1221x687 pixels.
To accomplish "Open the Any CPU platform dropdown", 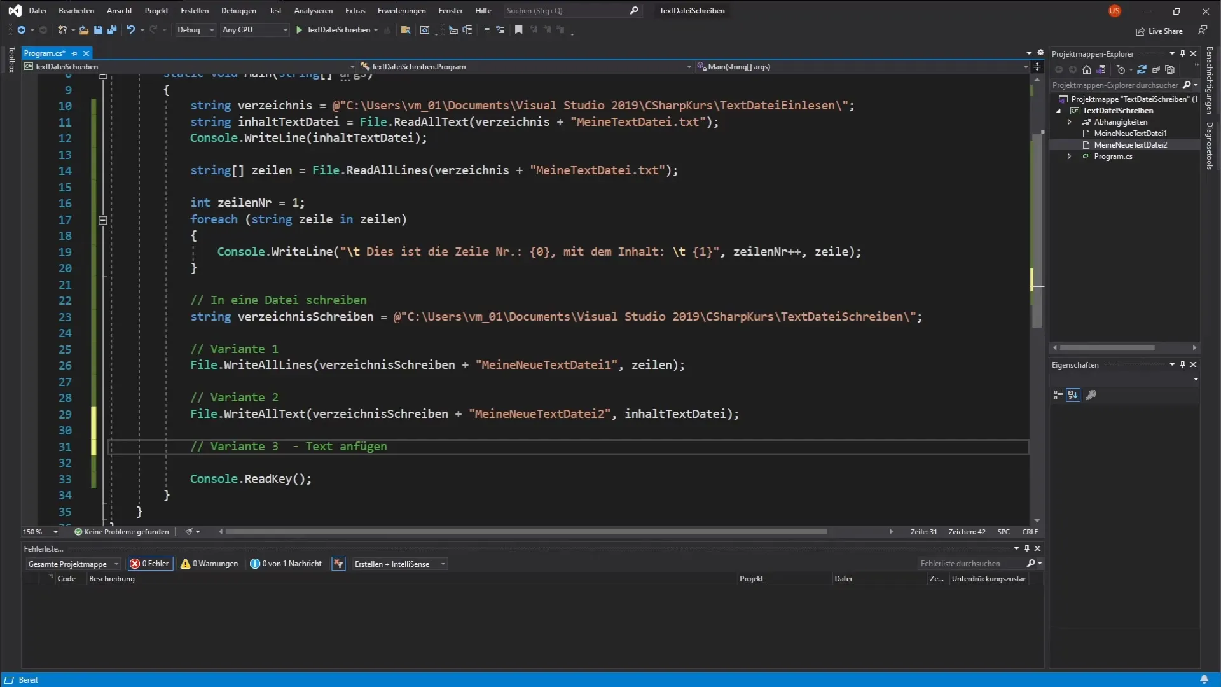I will (x=254, y=30).
